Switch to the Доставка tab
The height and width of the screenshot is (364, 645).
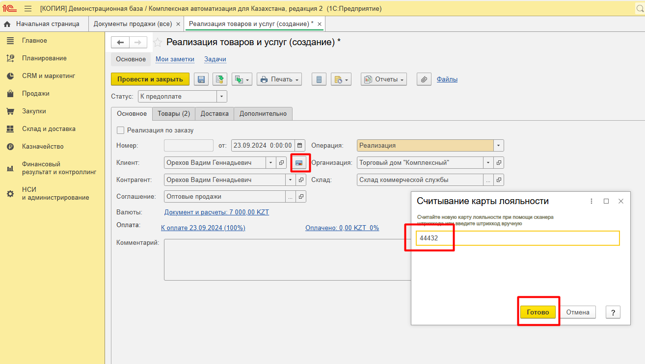point(215,114)
